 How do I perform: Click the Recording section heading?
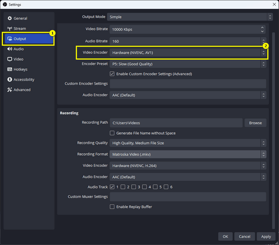69,113
